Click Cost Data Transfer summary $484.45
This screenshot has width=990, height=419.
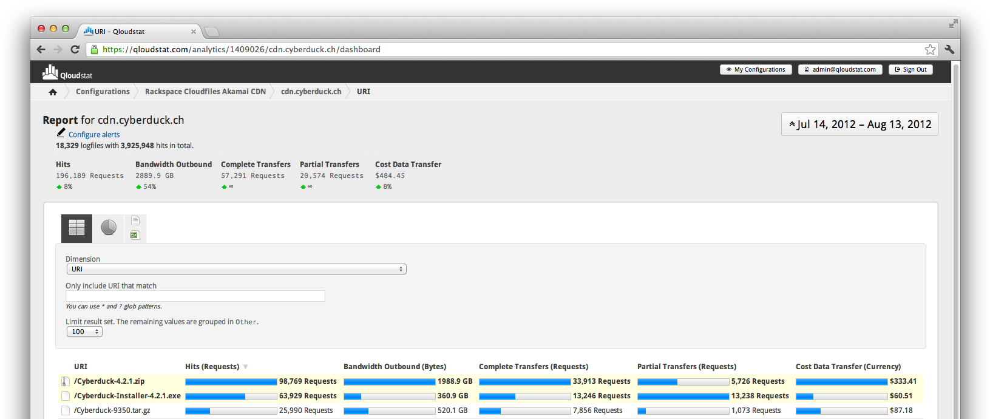390,175
